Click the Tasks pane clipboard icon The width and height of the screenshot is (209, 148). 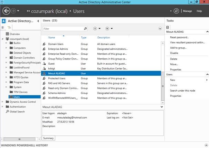click(x=168, y=27)
